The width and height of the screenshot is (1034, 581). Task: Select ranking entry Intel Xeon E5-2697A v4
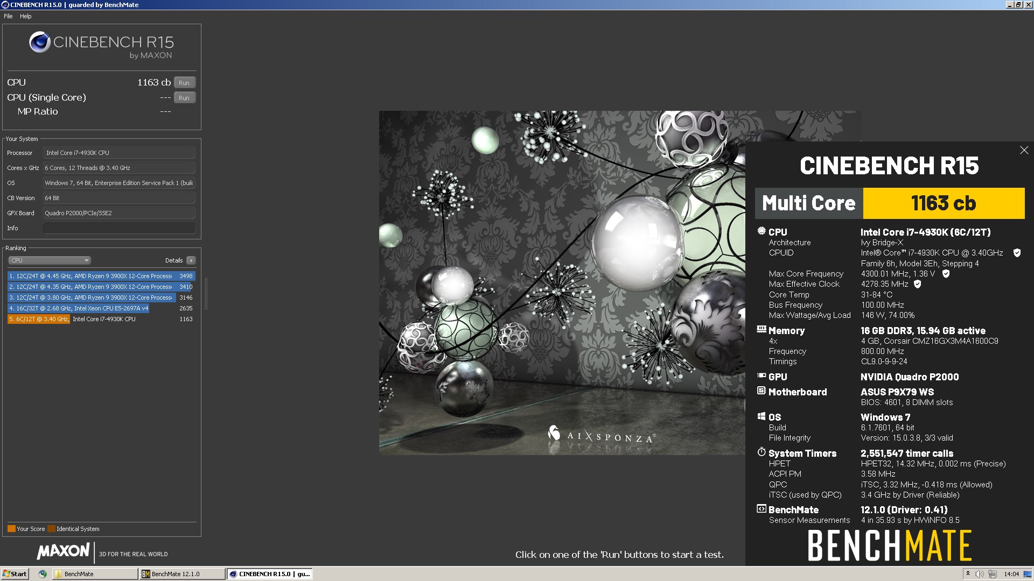point(101,308)
